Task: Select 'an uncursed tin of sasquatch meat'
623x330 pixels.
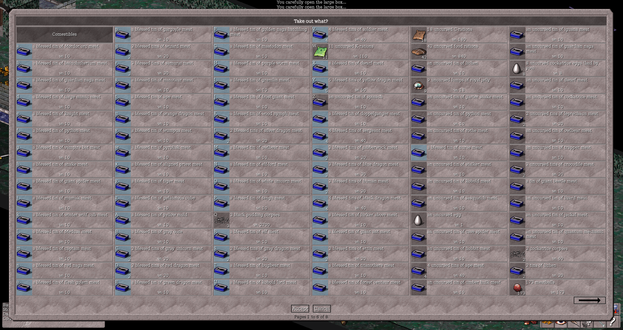Action: 459,203
